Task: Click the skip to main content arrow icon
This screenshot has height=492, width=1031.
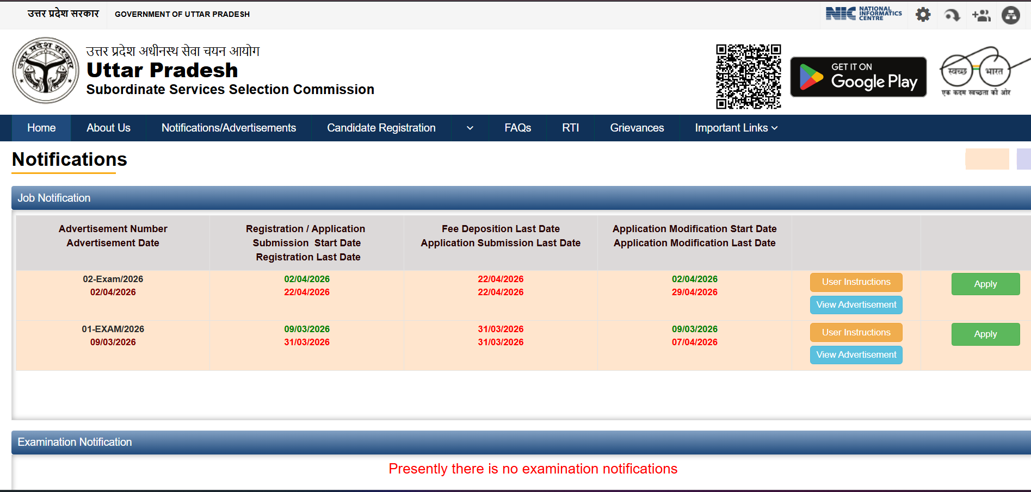Action: 952,15
